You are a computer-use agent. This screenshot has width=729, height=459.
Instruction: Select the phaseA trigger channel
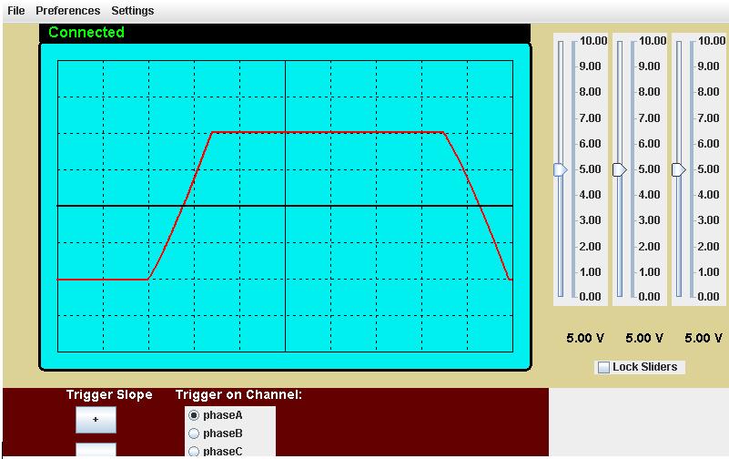pos(194,415)
